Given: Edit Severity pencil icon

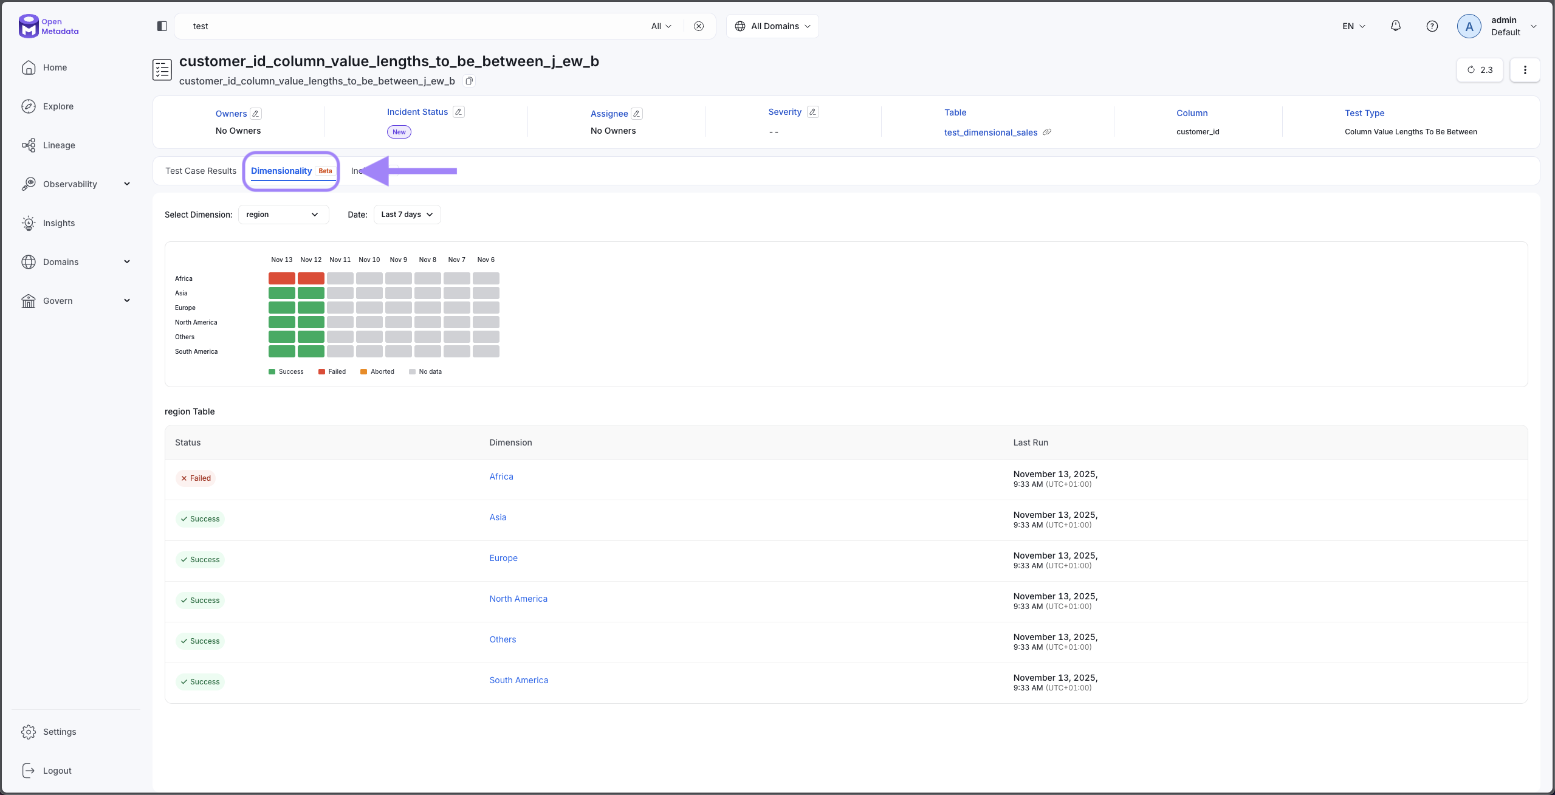Looking at the screenshot, I should (812, 112).
